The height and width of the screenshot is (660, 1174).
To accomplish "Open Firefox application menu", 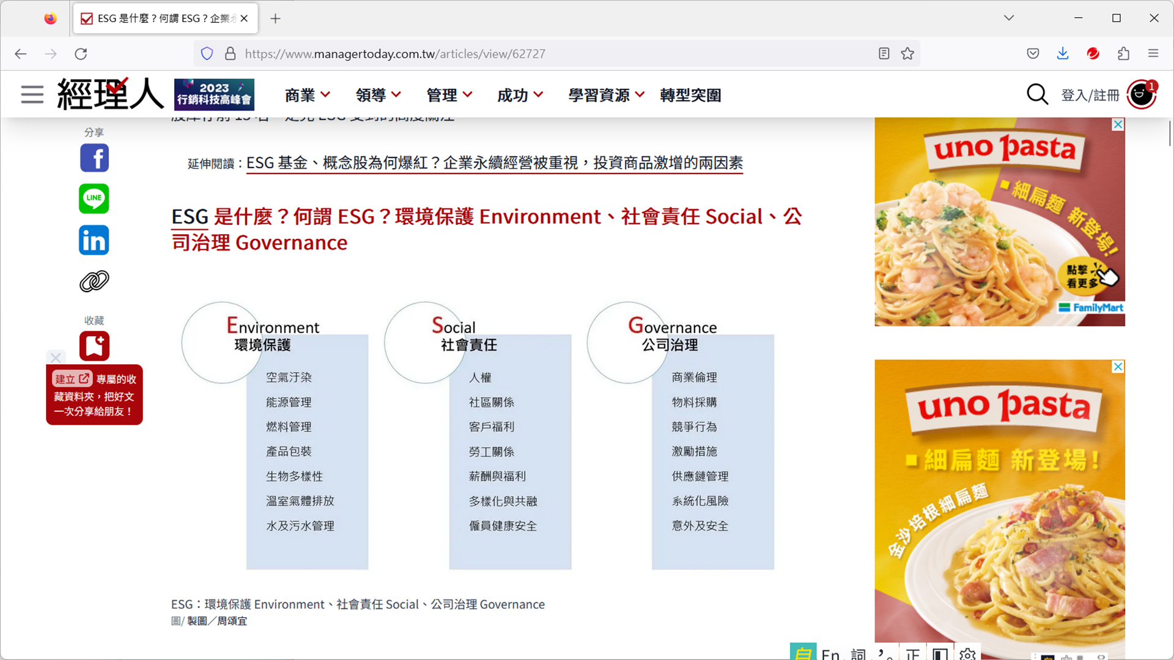I will [1153, 54].
